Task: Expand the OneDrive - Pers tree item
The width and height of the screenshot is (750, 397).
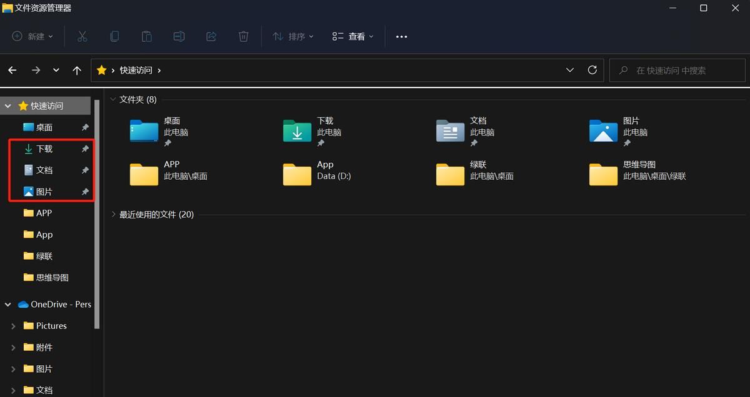Action: [x=7, y=304]
